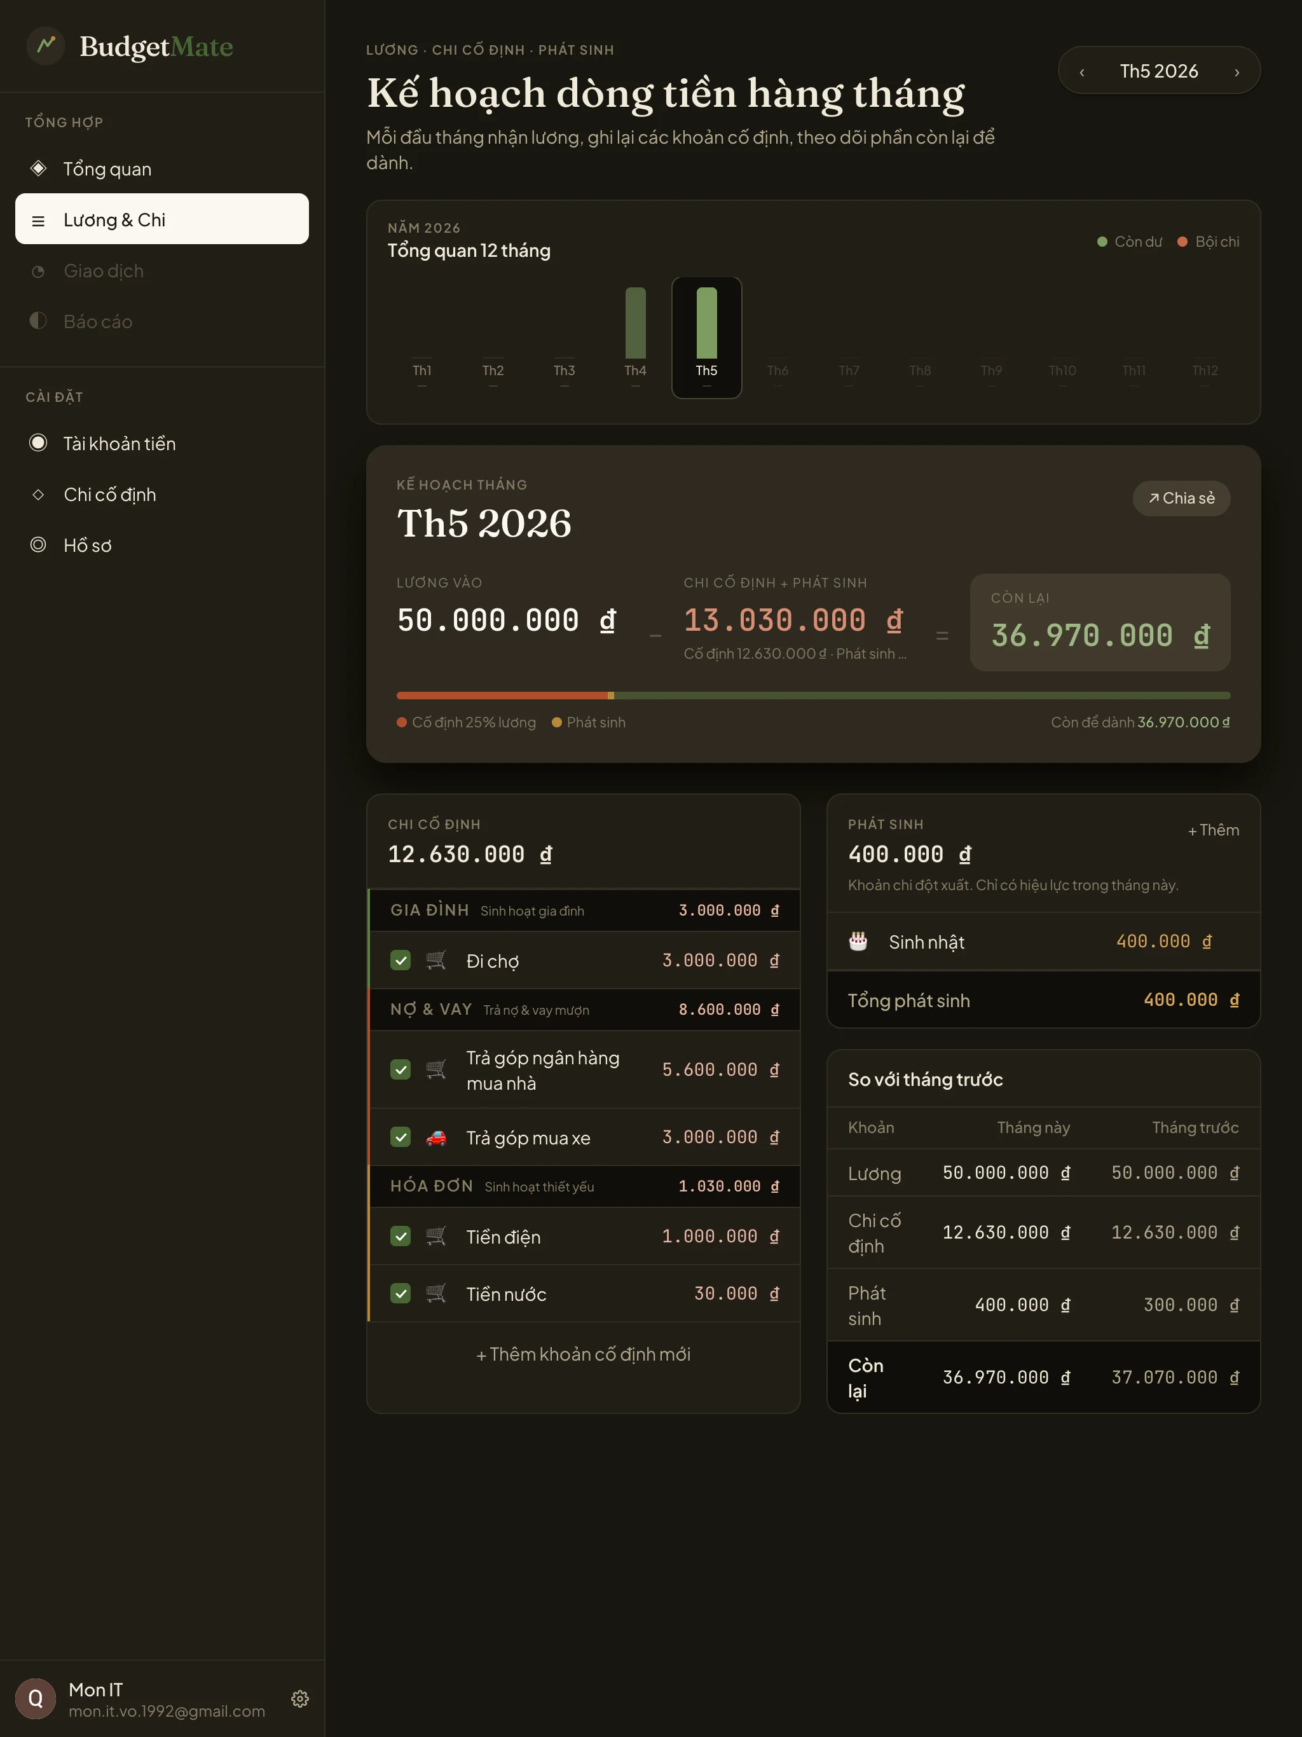Uncheck the Đi chợ checkbox

[x=401, y=961]
